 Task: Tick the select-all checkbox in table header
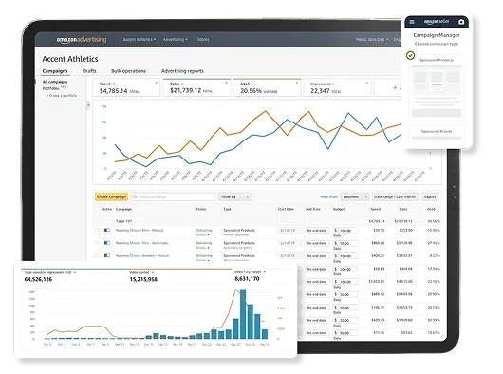[97, 209]
